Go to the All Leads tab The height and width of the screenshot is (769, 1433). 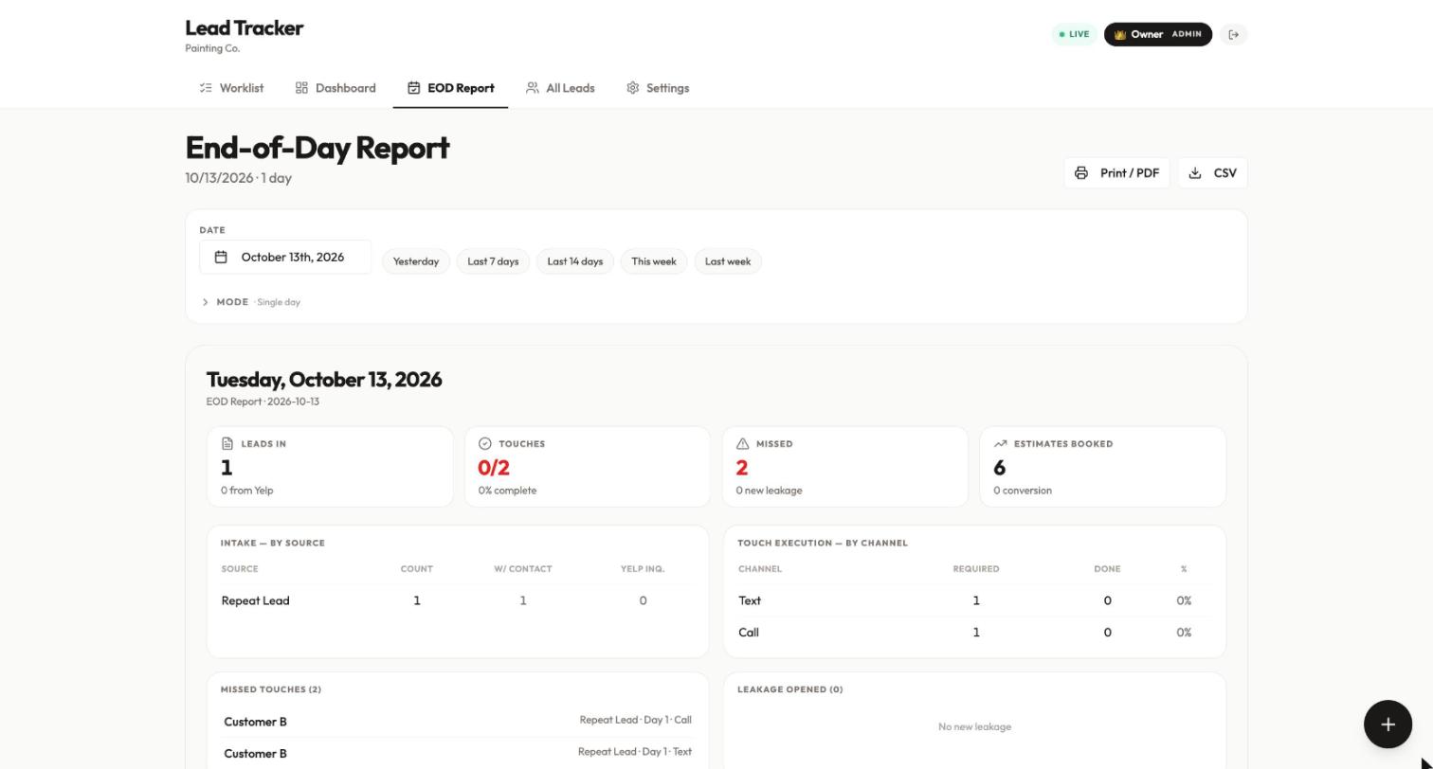click(560, 88)
